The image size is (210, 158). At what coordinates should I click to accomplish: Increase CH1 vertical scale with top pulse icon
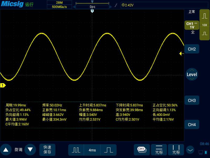204,16
